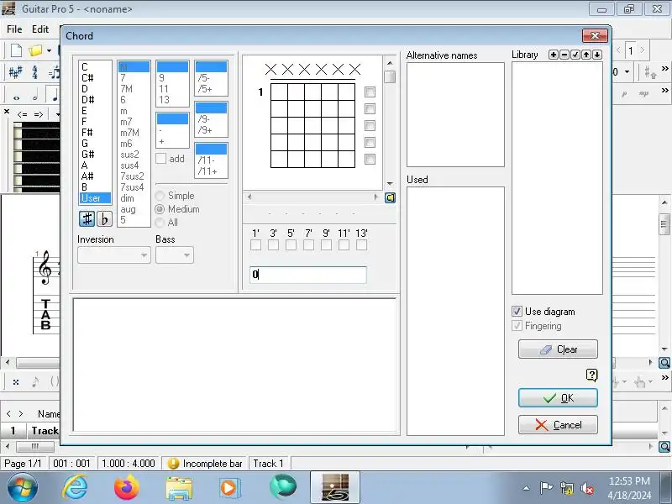Show hidden tray icons arrow
The image size is (672, 504).
pyautogui.click(x=527, y=488)
